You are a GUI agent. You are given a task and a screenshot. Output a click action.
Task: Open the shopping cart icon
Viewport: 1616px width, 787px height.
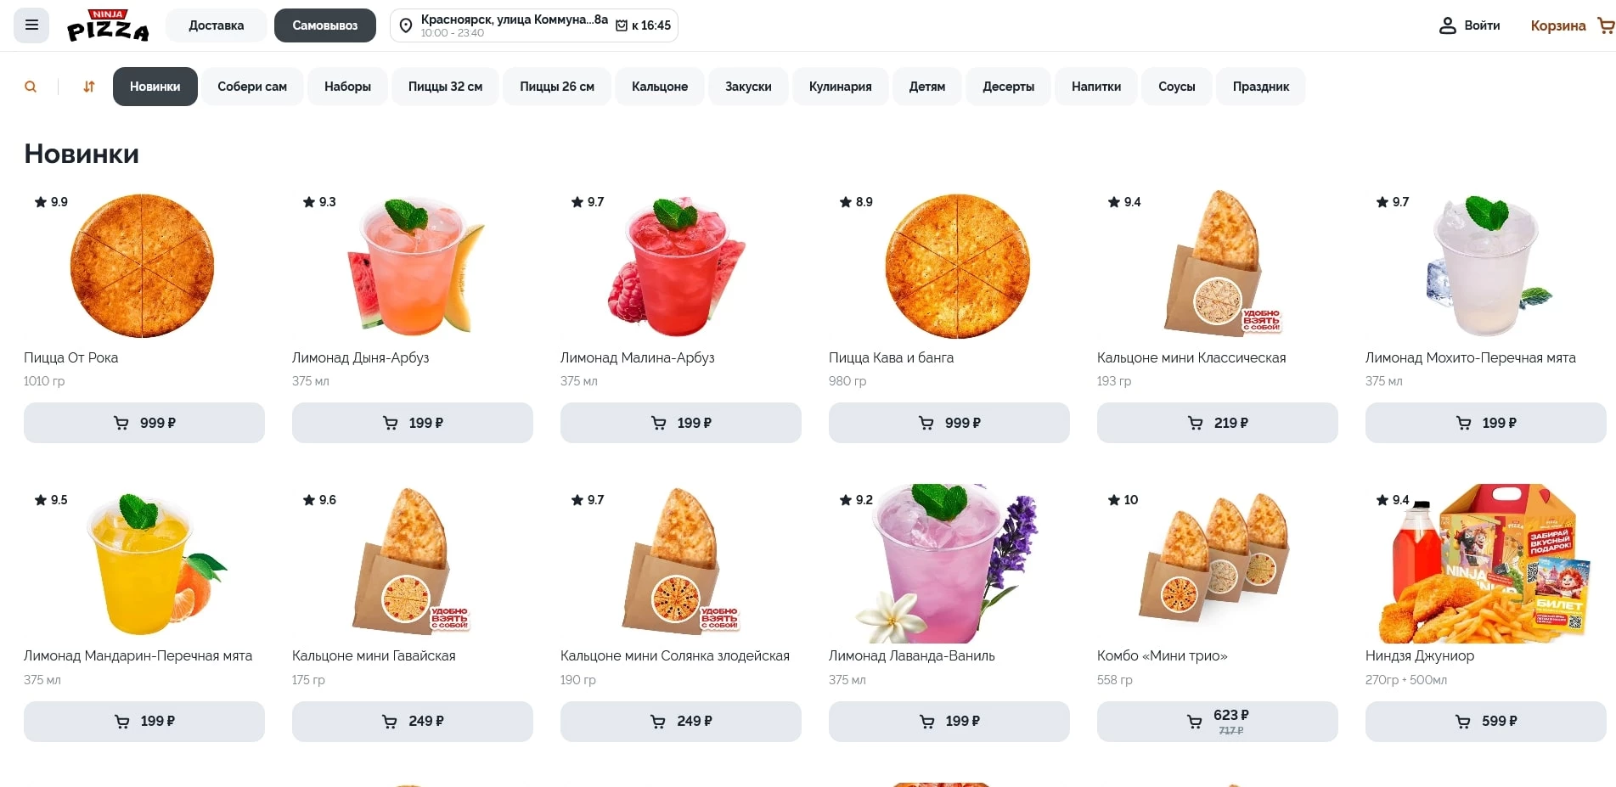1605,25
